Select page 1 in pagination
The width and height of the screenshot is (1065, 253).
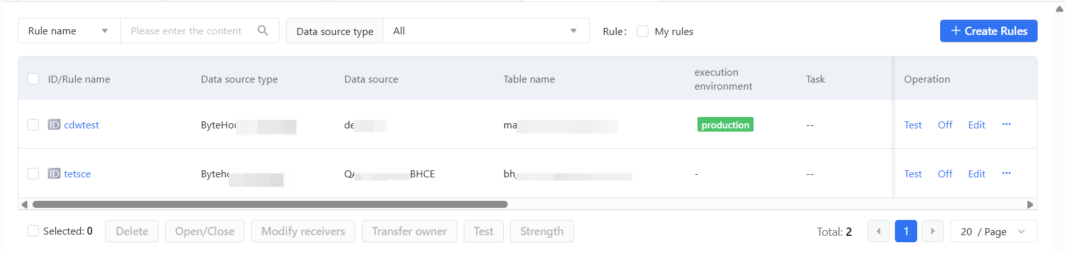point(906,231)
